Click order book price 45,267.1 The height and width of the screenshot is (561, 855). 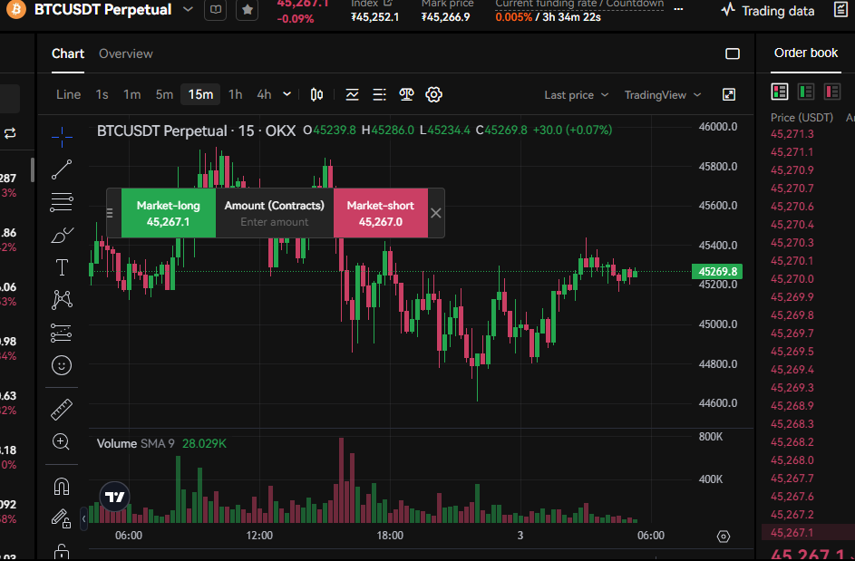coord(792,533)
